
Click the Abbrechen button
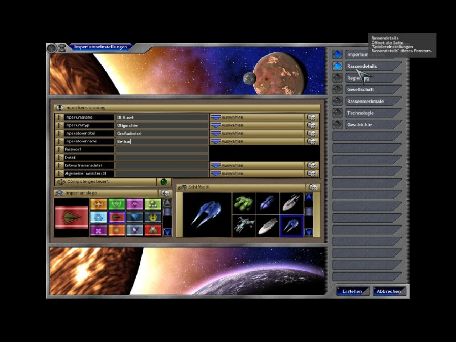click(x=389, y=291)
